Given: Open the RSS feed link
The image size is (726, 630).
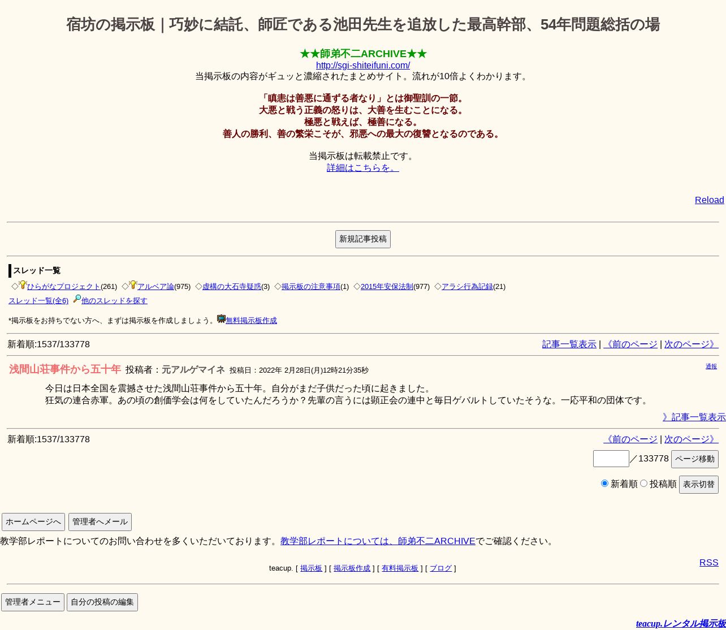Looking at the screenshot, I should click(709, 563).
